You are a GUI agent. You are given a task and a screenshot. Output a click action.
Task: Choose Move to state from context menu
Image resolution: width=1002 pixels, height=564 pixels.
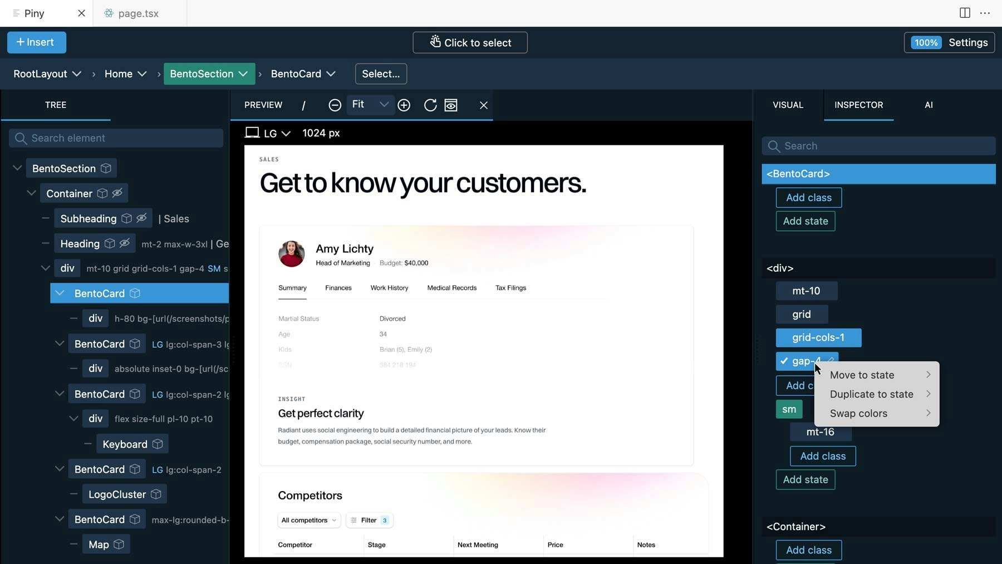877,375
